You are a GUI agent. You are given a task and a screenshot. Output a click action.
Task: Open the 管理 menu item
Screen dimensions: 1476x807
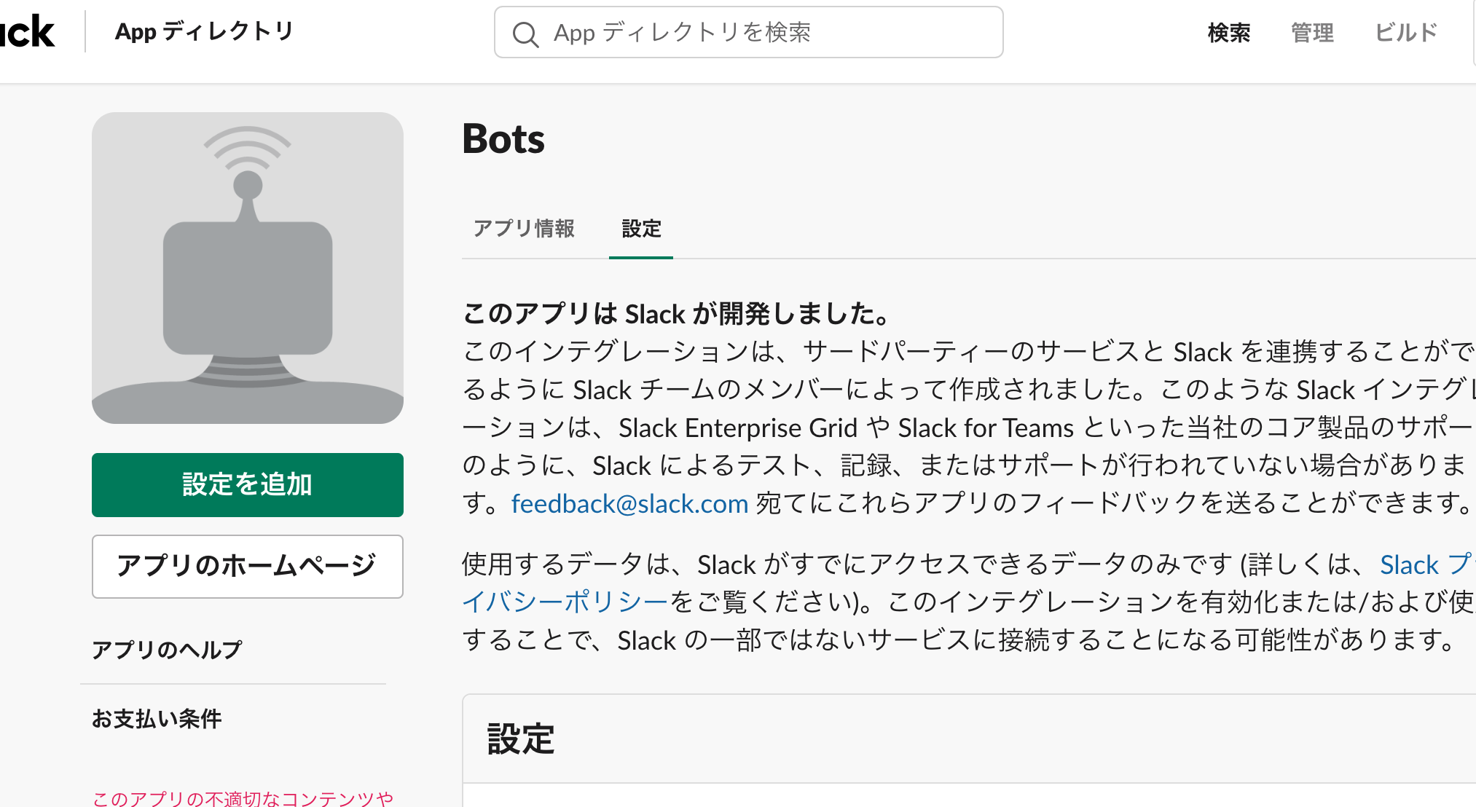tap(1312, 33)
